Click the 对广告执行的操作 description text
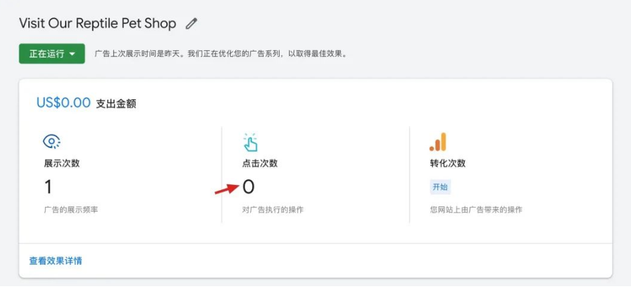 point(272,210)
